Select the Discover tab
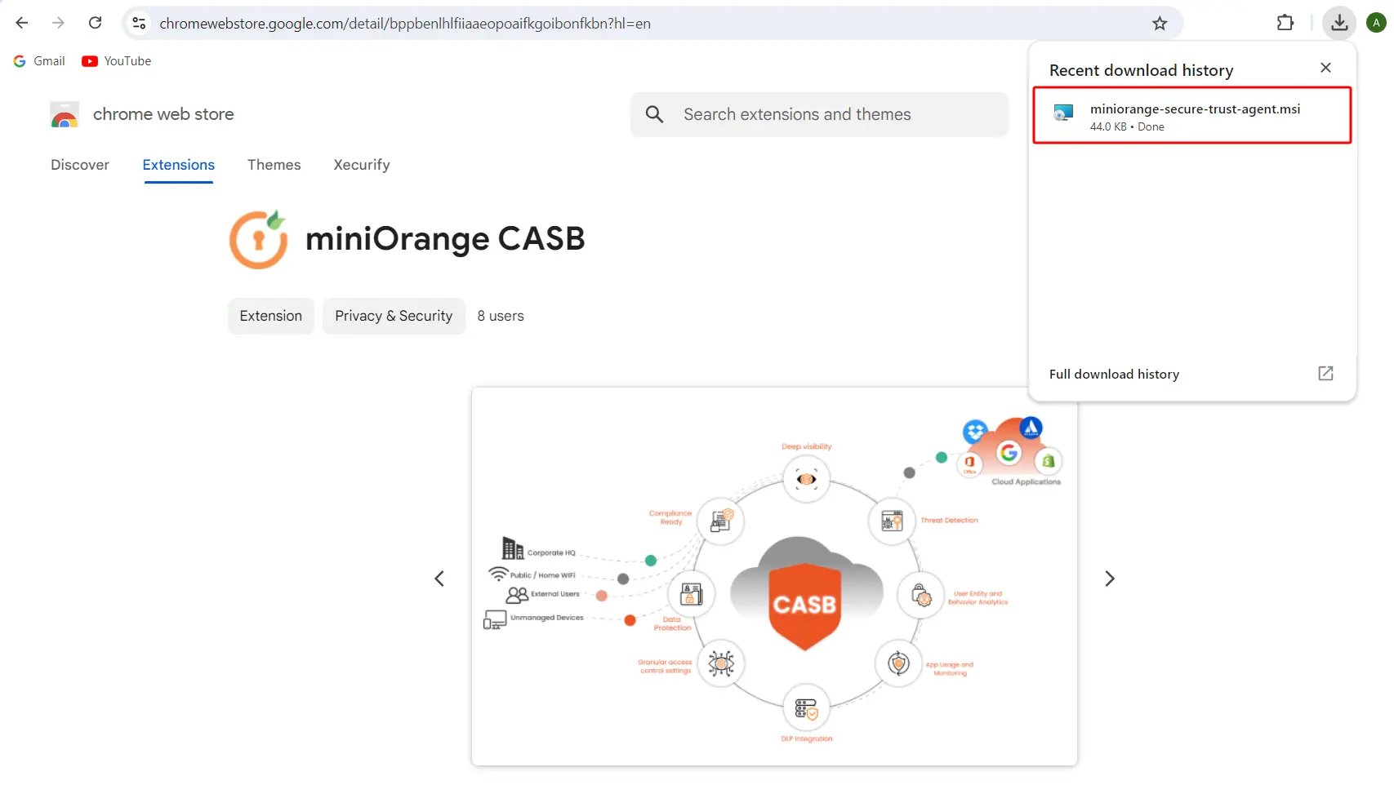Viewport: 1394px width, 785px height. coord(79,165)
